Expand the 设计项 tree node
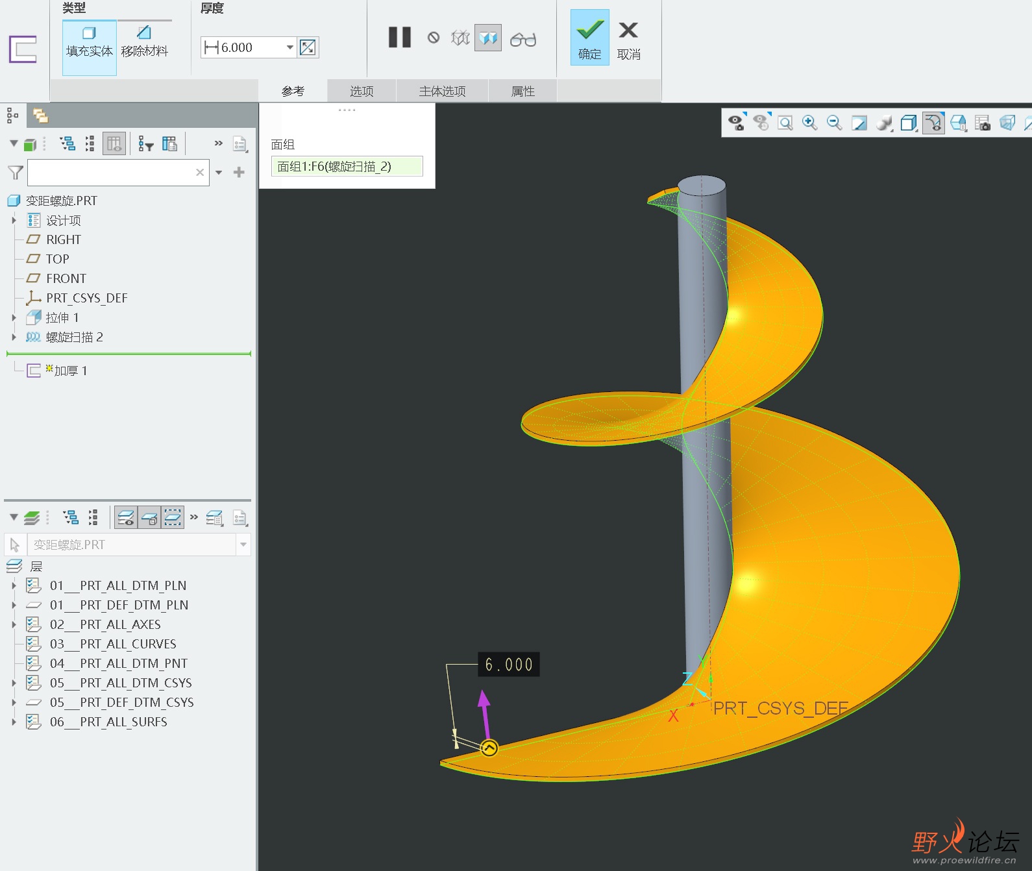Image resolution: width=1032 pixels, height=871 pixels. point(14,220)
